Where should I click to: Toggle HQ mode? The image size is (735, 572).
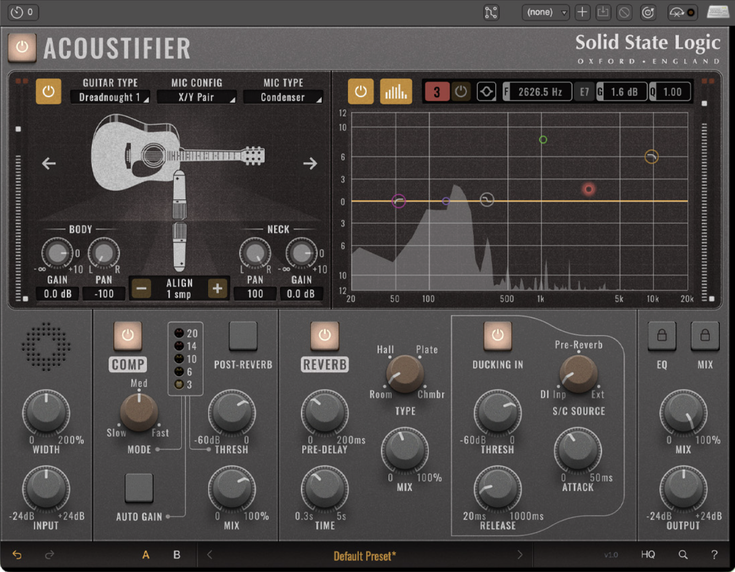648,555
